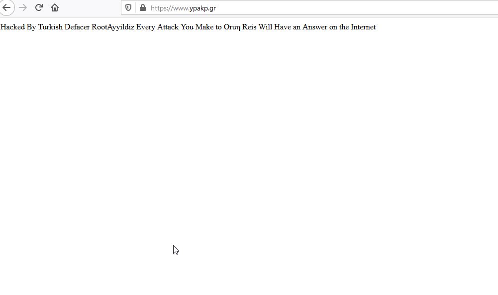
Task: Click empty space at right of address bar
Action: (398, 8)
